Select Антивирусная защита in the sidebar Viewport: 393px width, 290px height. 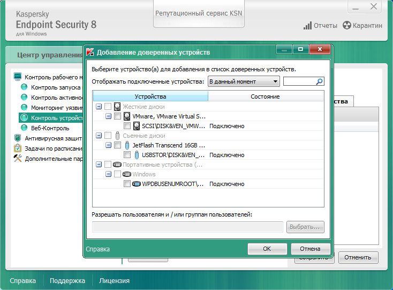click(54, 138)
